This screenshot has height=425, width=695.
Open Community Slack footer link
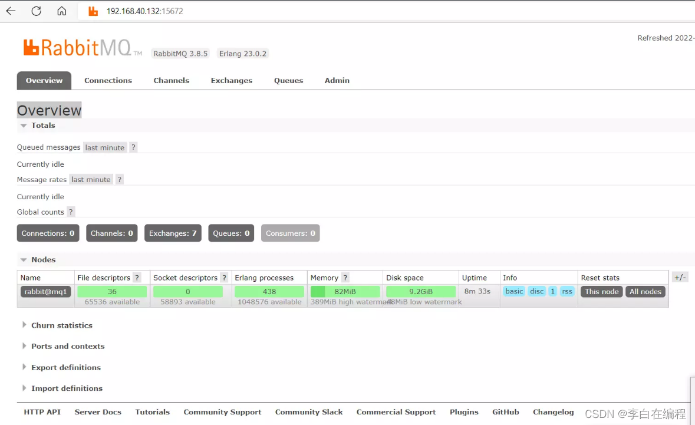point(309,412)
